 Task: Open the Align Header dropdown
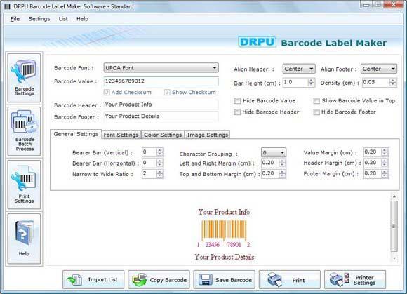299,69
